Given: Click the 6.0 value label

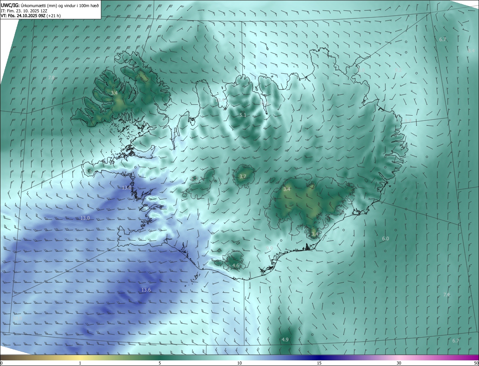Looking at the screenshot, I should 385,239.
